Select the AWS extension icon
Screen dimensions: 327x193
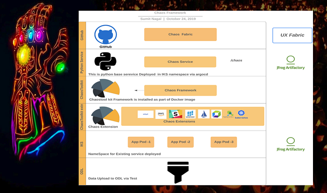click(x=161, y=114)
